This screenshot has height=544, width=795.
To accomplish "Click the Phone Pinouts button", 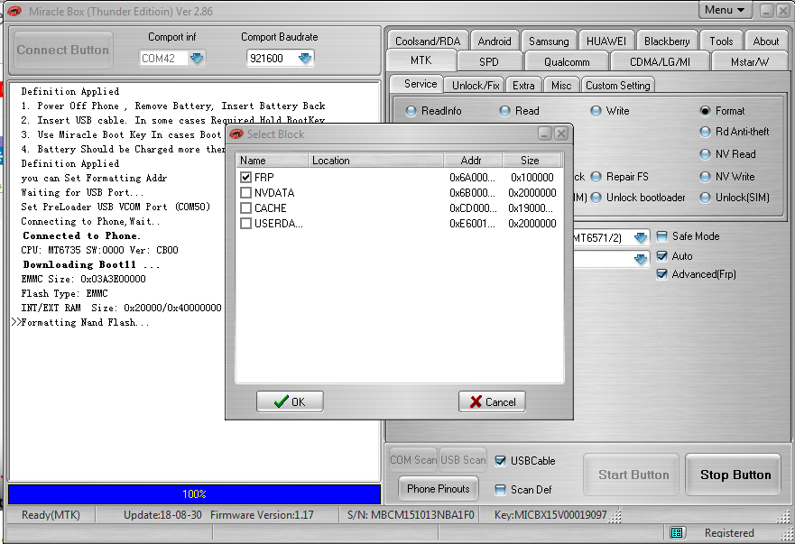I will 439,489.
